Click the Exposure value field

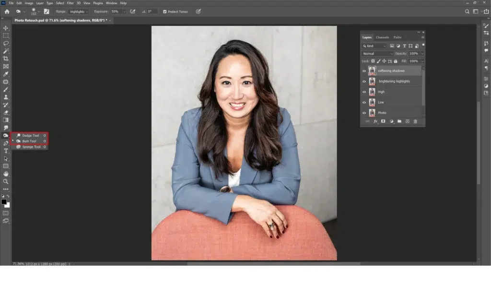coord(116,12)
